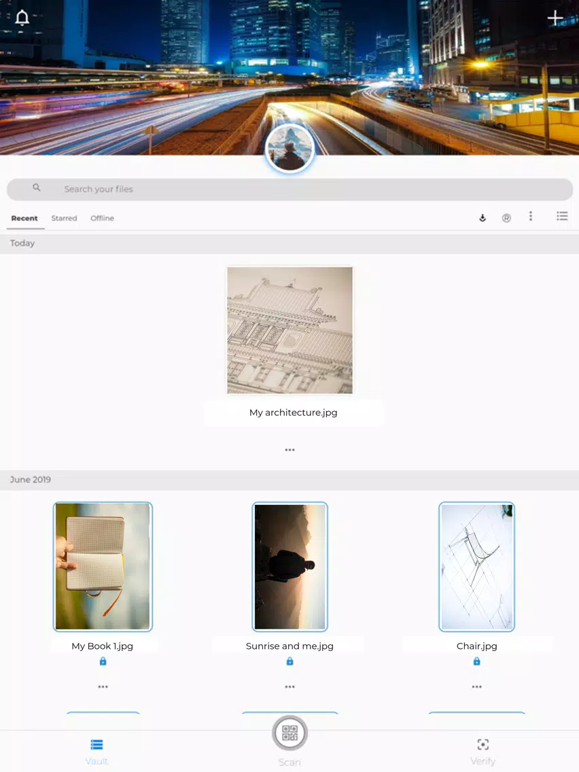Click the Chair.jpg file name

[476, 646]
